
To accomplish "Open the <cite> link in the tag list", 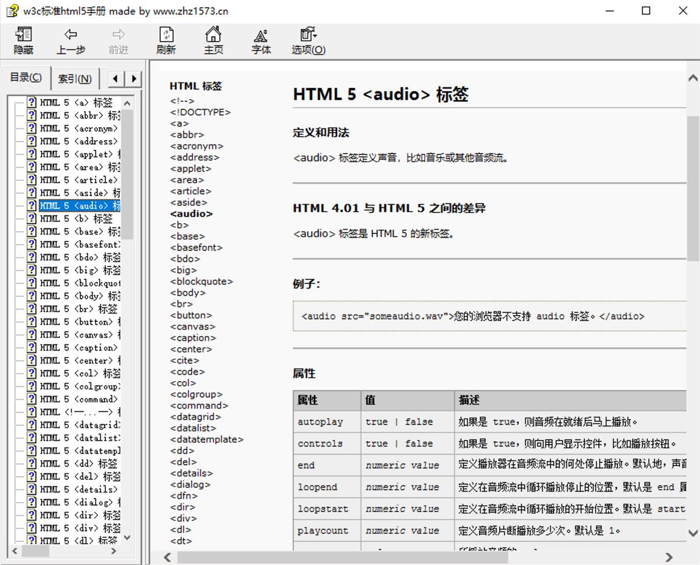I will point(184,361).
